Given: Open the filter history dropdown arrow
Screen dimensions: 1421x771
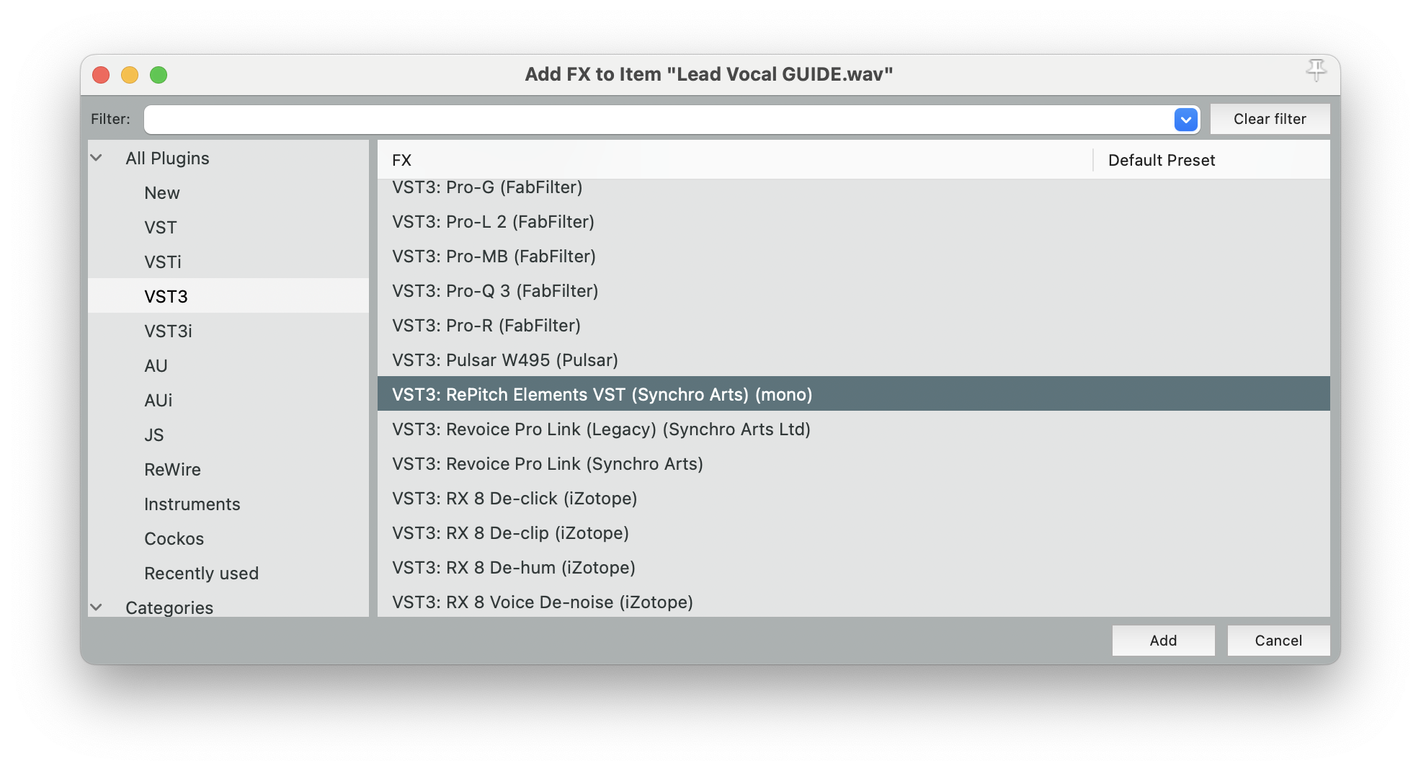Looking at the screenshot, I should (x=1185, y=120).
